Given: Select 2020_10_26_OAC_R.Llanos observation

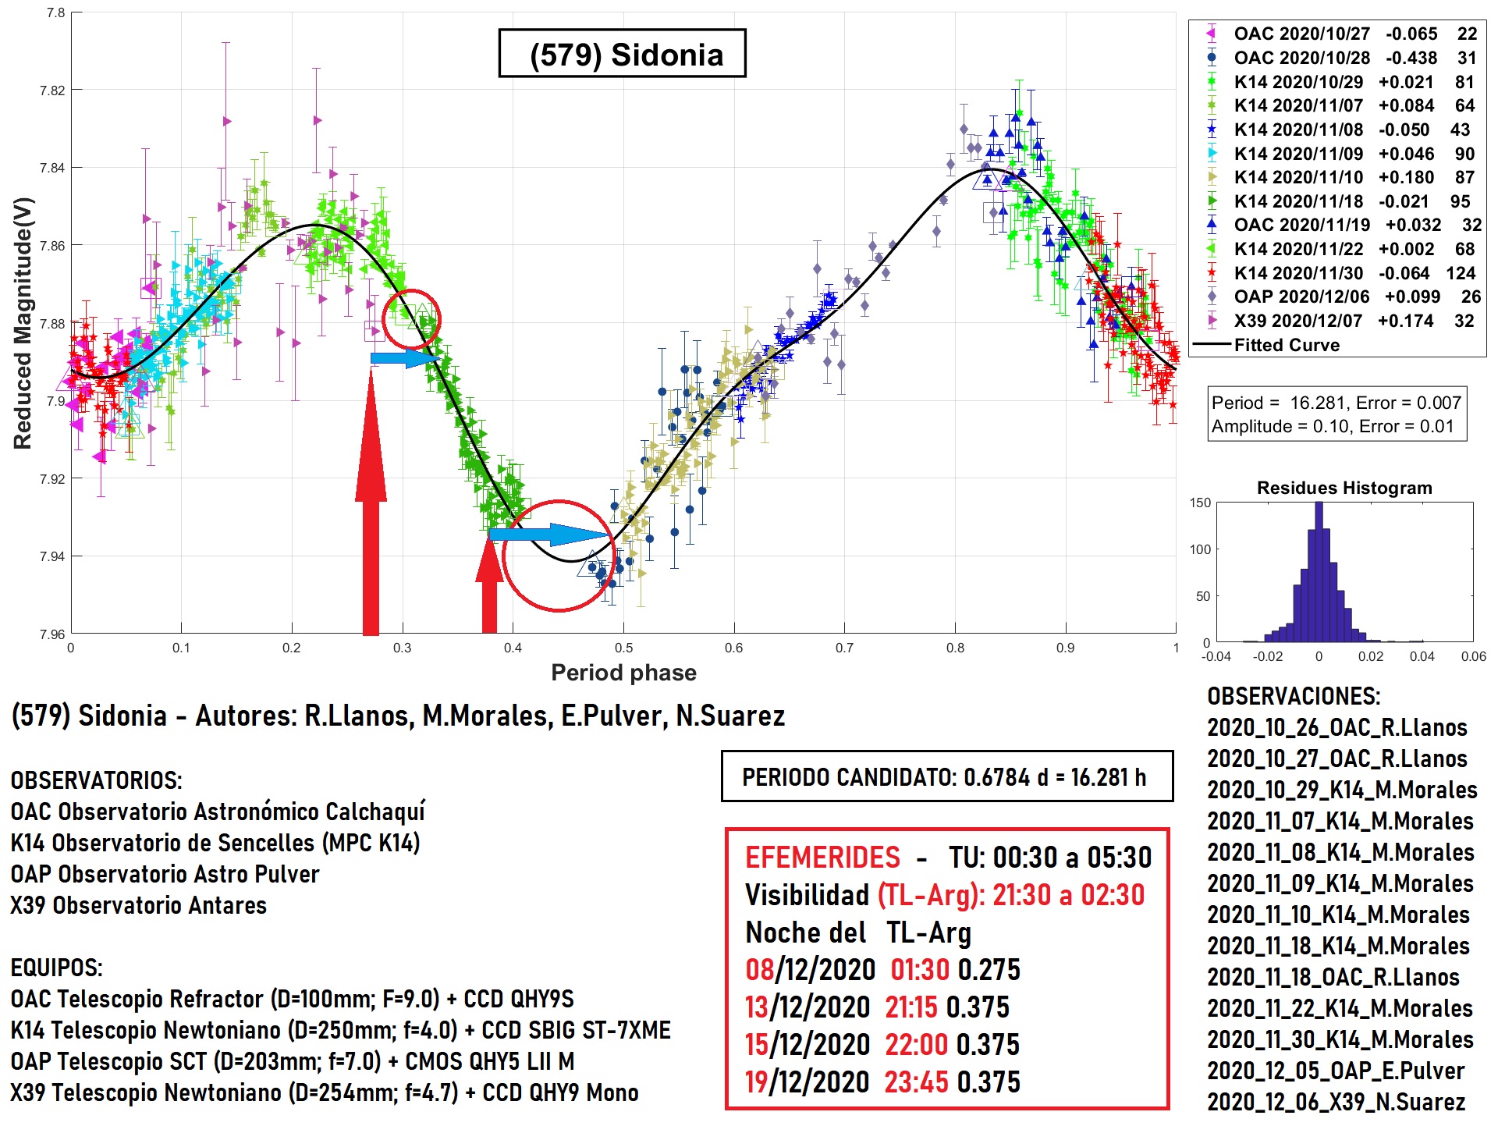Looking at the screenshot, I should (1337, 727).
